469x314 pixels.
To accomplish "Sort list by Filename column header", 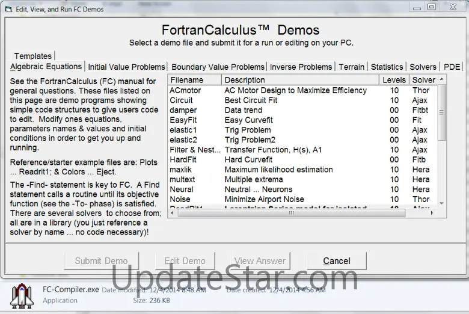I will pos(194,80).
